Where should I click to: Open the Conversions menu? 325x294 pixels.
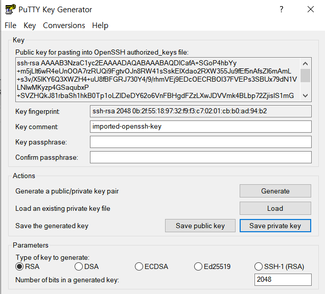click(x=64, y=26)
